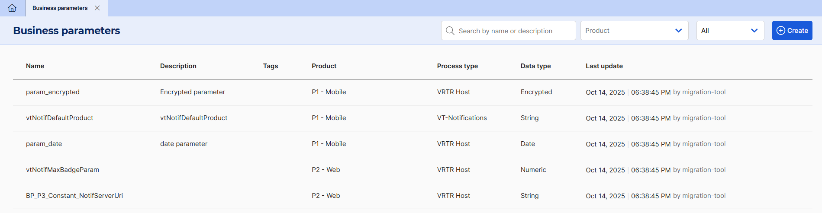This screenshot has height=213, width=822.
Task: Click the magnifier search icon
Action: coord(450,31)
